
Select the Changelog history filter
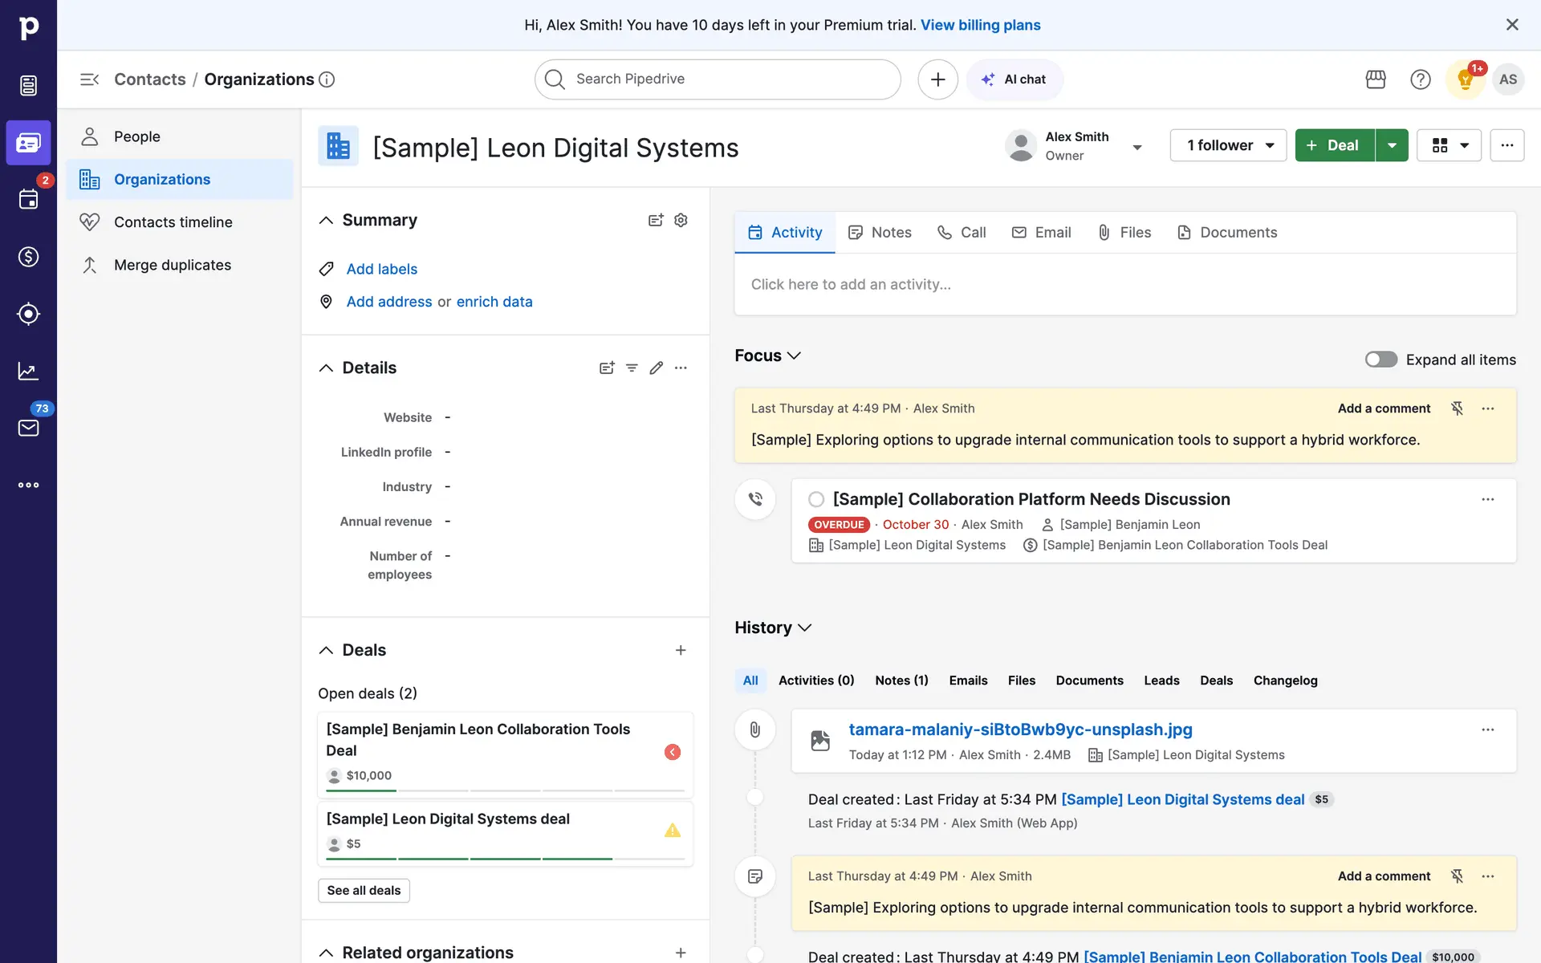pyautogui.click(x=1285, y=681)
